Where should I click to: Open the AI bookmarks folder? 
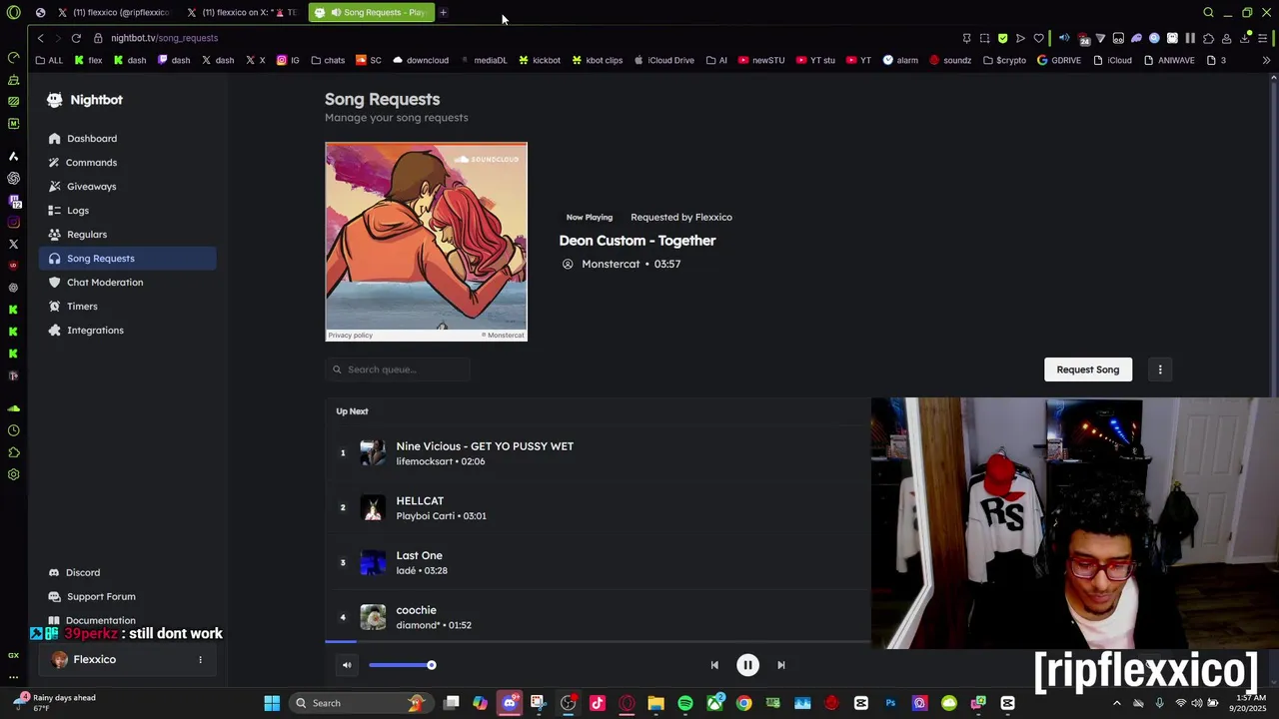716,60
